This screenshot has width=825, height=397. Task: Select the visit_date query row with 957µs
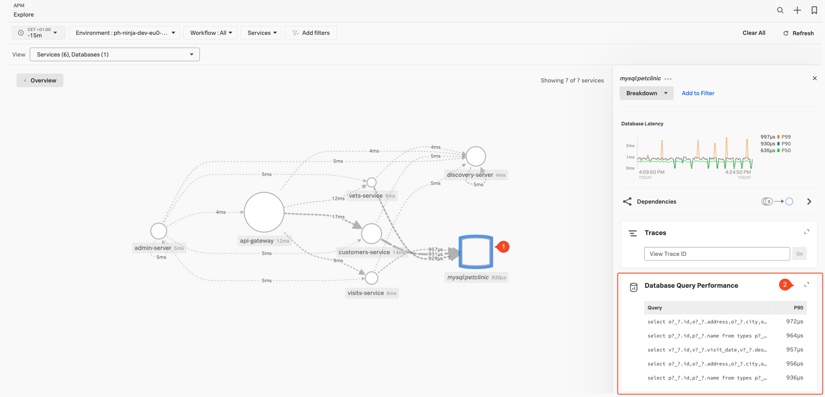725,350
